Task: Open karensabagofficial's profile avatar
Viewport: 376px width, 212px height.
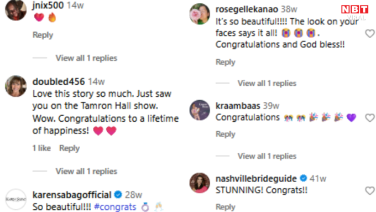Action: tap(16, 199)
